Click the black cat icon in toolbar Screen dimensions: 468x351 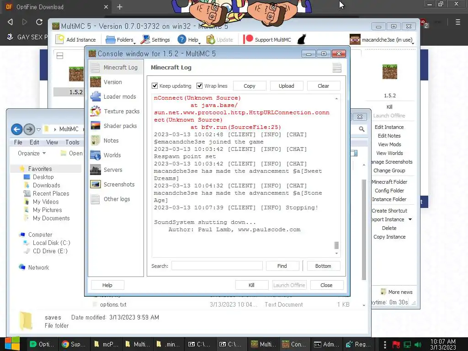click(x=302, y=39)
